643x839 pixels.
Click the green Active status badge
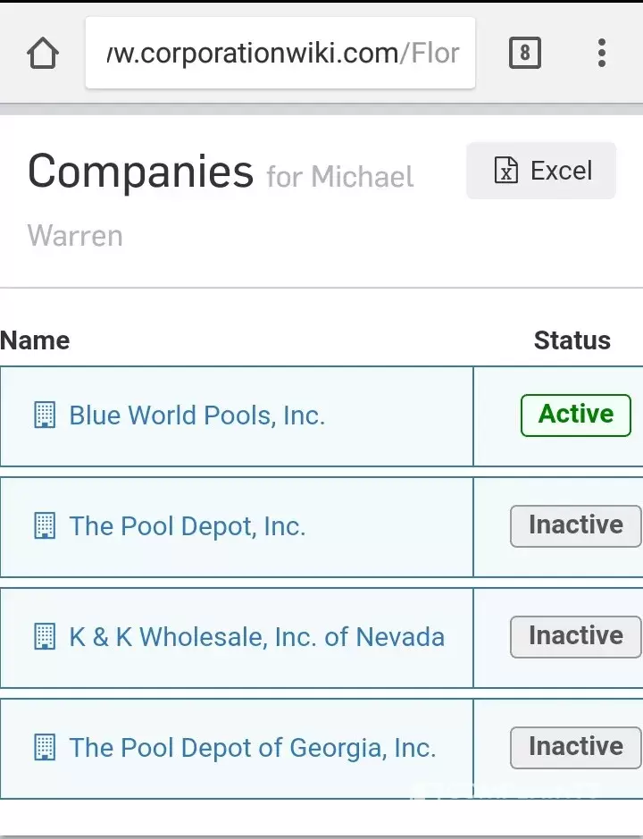[x=576, y=415]
